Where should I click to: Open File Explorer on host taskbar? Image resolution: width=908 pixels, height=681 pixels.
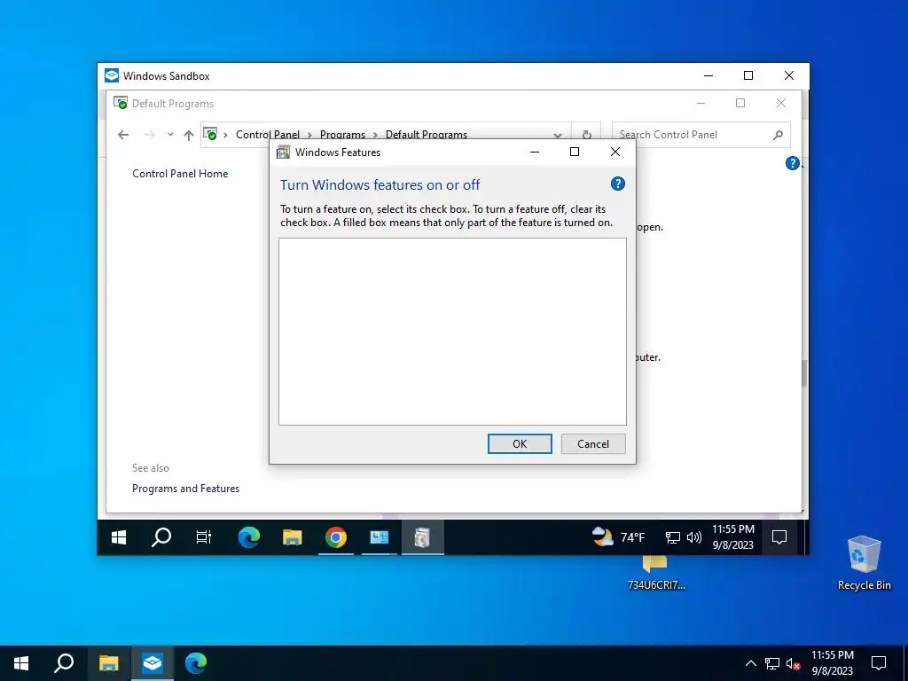(x=108, y=663)
